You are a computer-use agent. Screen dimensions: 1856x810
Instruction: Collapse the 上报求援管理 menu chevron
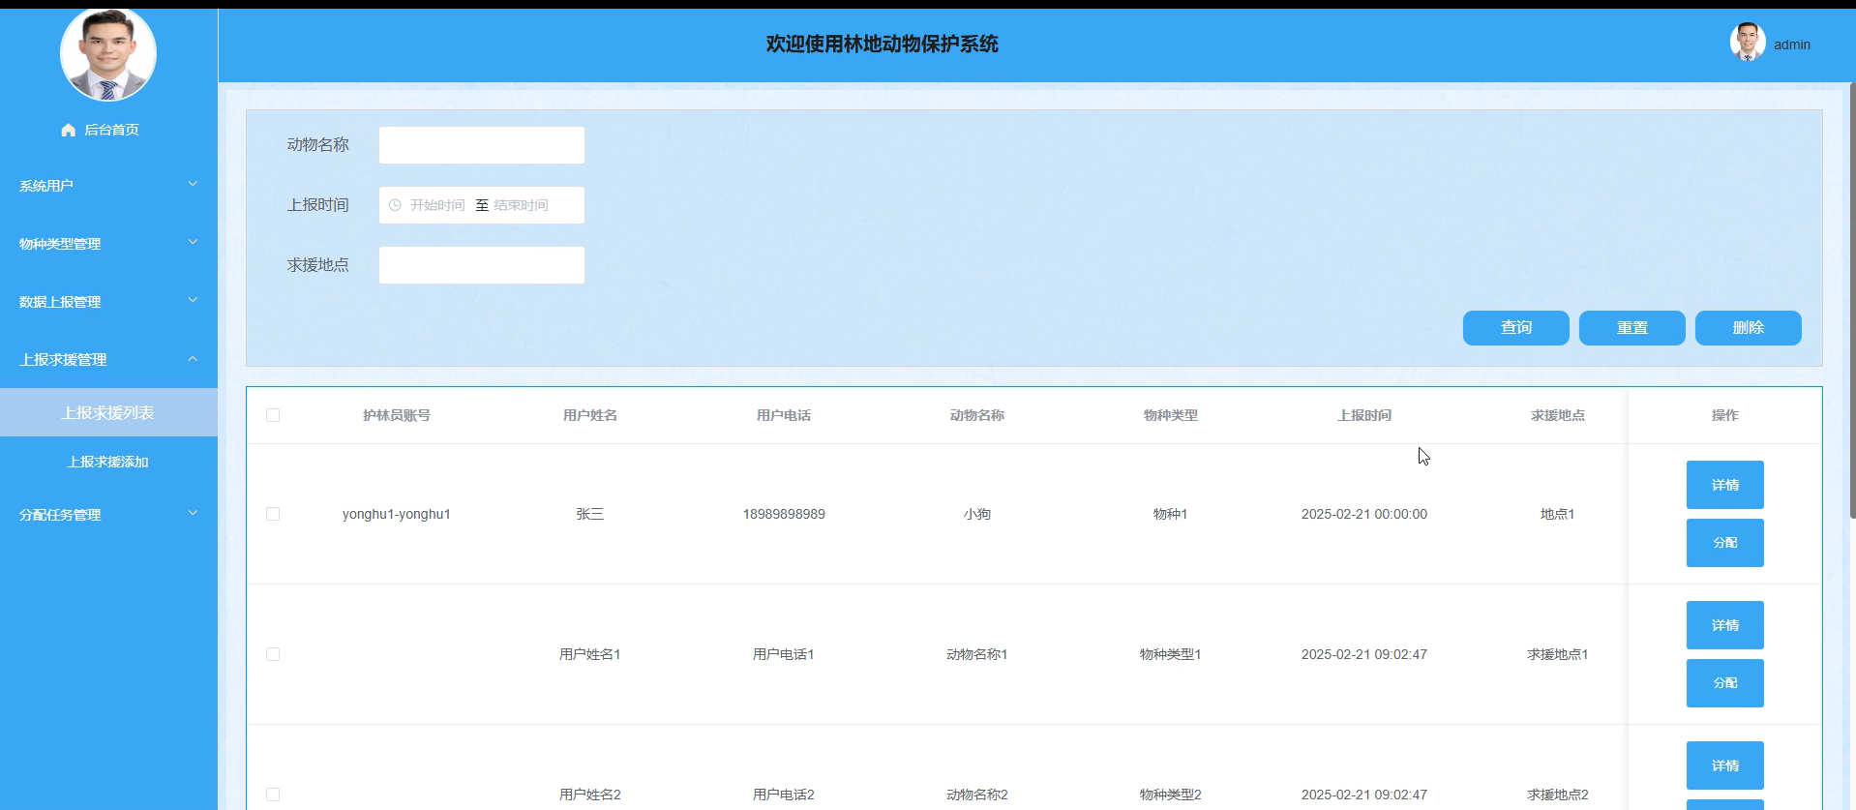pos(193,358)
